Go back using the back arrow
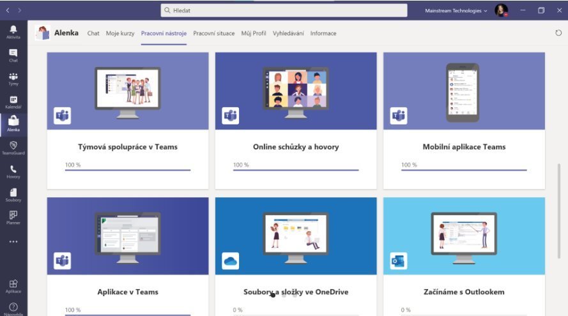The height and width of the screenshot is (316, 568). click(8, 10)
